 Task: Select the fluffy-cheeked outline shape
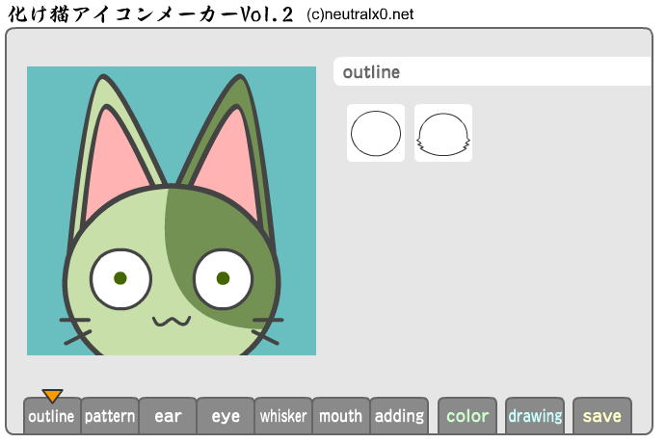(443, 133)
